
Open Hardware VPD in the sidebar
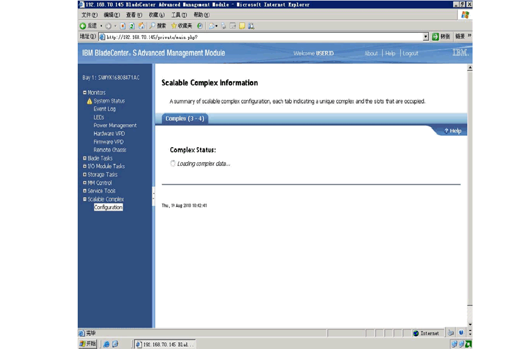109,133
